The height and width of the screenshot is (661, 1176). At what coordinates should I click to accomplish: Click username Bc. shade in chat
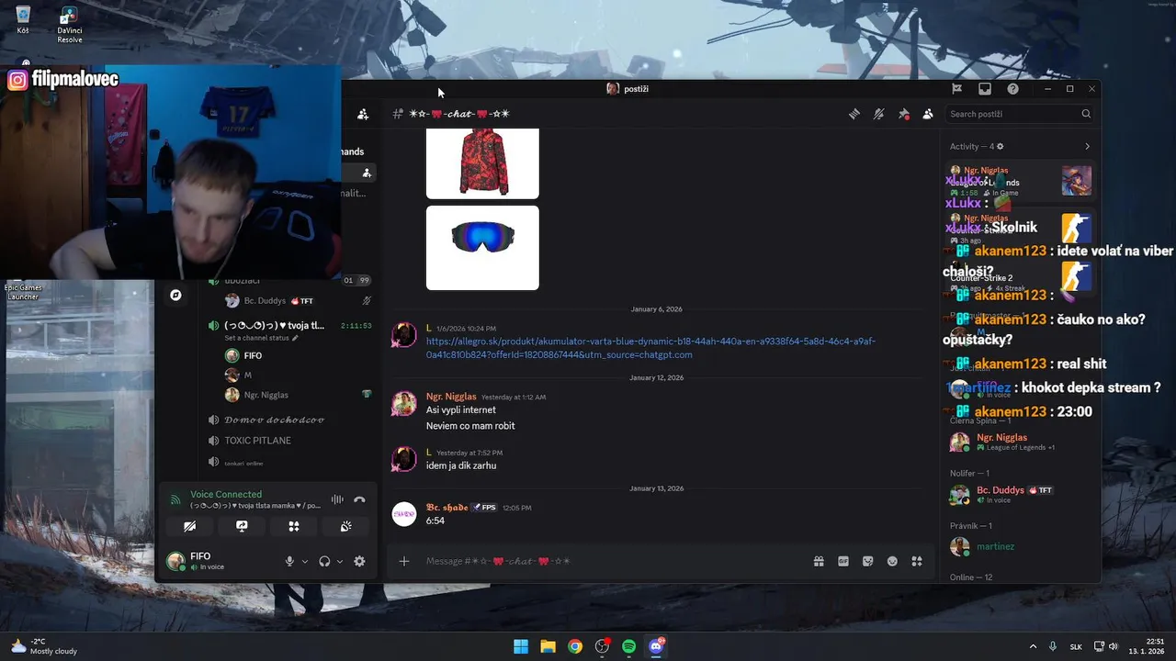click(x=447, y=507)
